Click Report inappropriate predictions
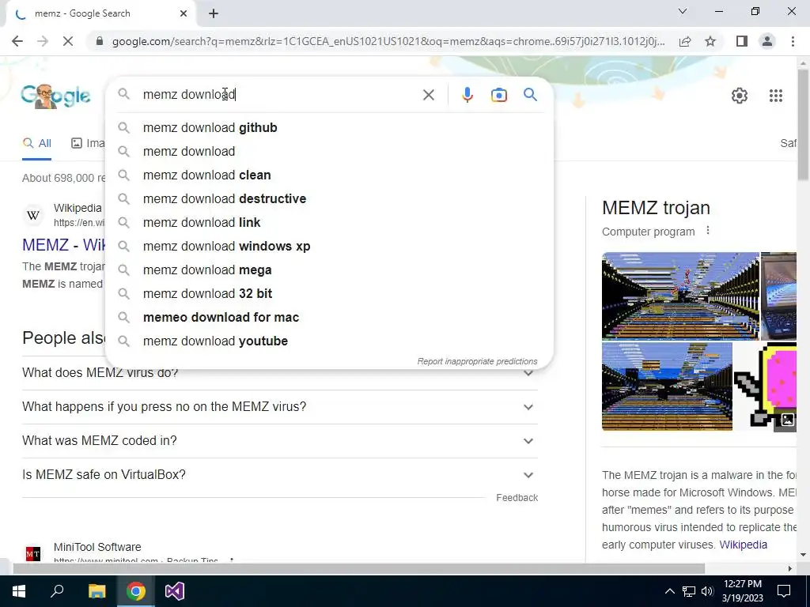This screenshot has height=607, width=810. [x=477, y=361]
